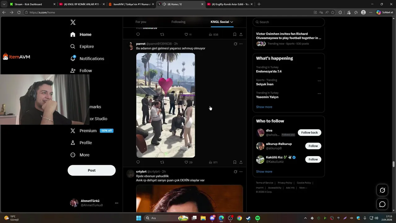The image size is (396, 223).
Task: Like the top post with 11 likes
Action: [188, 34]
